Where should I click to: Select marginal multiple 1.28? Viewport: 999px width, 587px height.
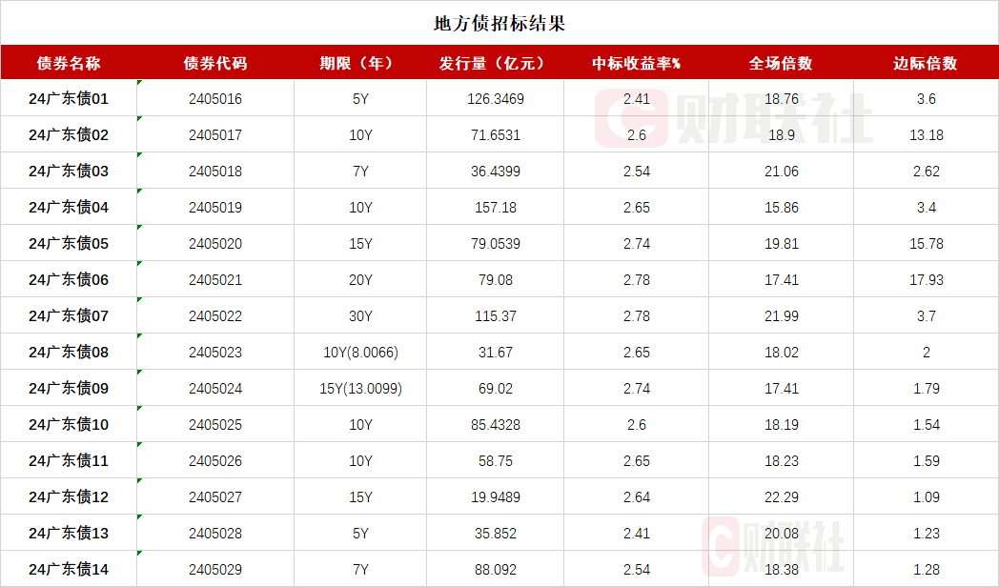click(927, 570)
